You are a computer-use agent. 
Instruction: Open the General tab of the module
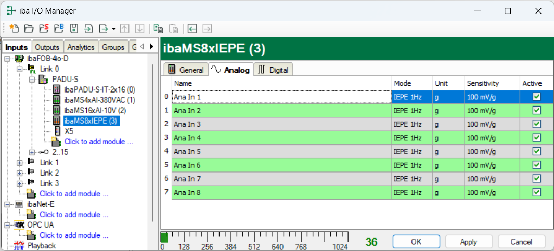186,70
